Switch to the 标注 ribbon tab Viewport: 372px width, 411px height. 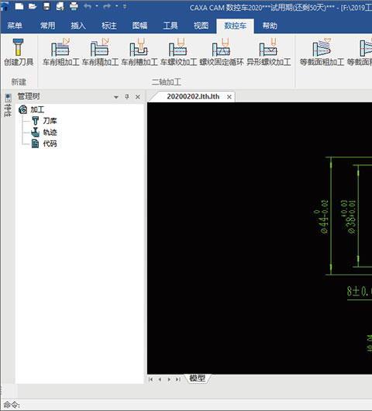click(109, 26)
